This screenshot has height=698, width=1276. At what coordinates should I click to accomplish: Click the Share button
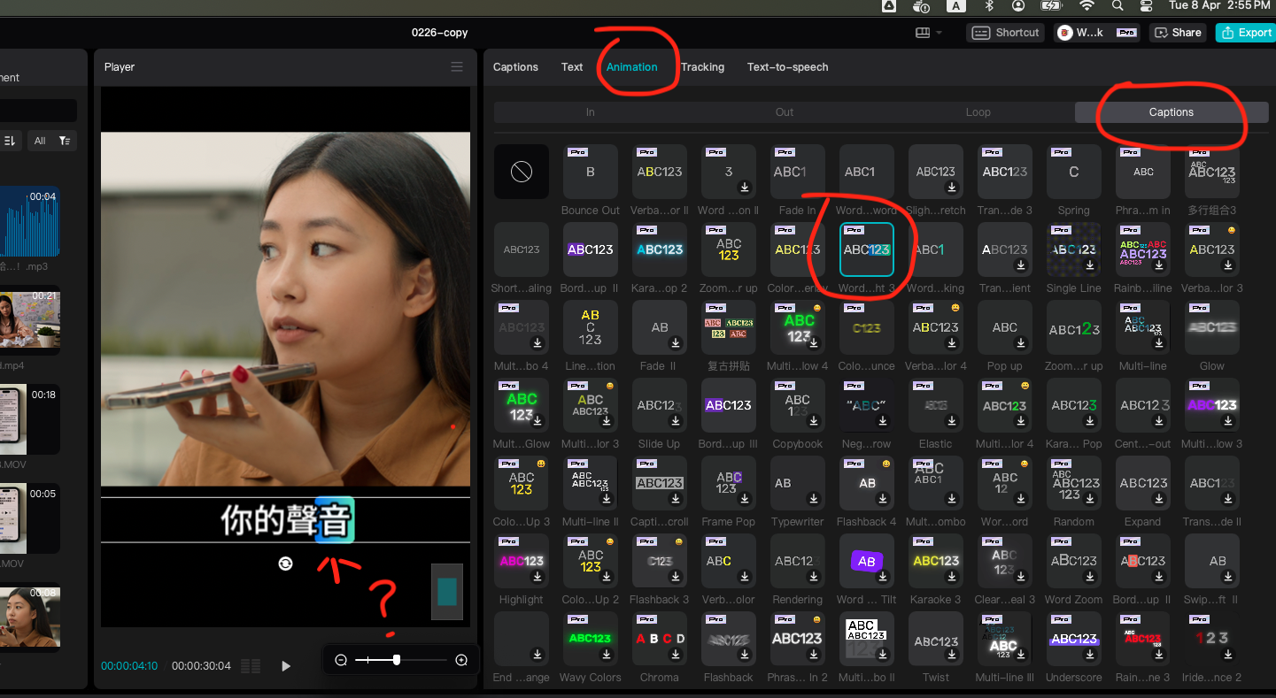click(1178, 33)
